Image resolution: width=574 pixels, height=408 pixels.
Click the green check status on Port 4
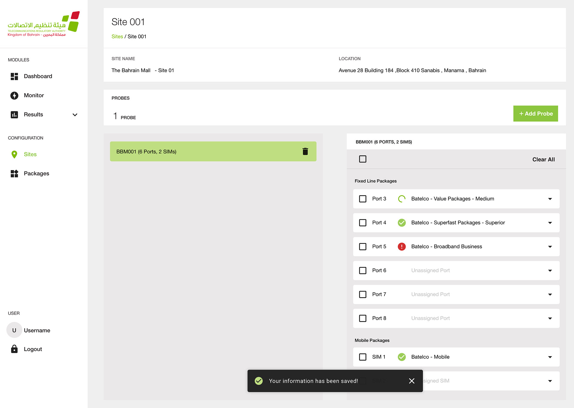[402, 223]
